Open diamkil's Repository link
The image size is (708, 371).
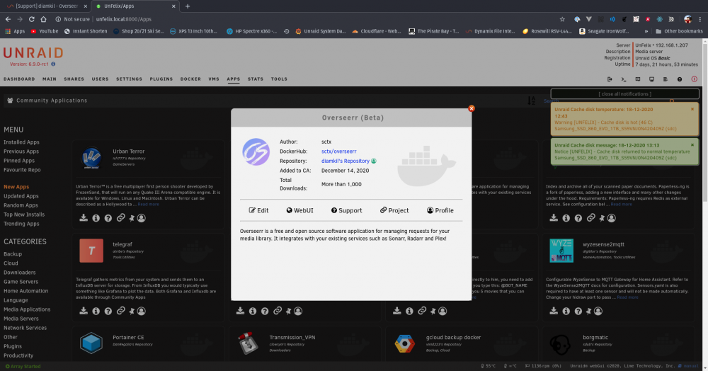click(346, 161)
